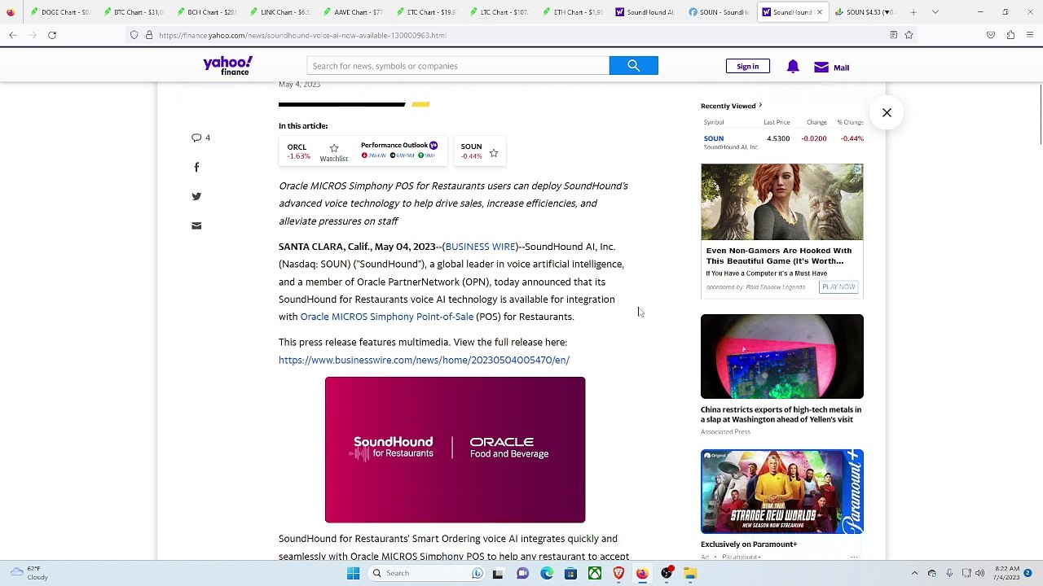Launch Brave browser from taskbar
The height and width of the screenshot is (586, 1043).
[x=618, y=573]
